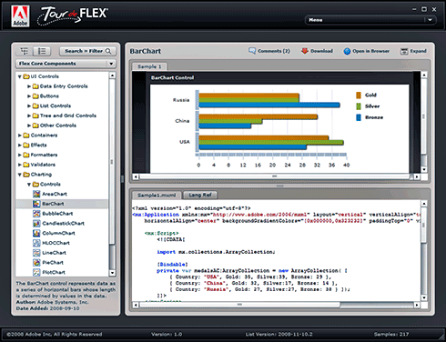Open the Flex Core Components dropdown
Screen dimensions: 446x342
pos(66,64)
